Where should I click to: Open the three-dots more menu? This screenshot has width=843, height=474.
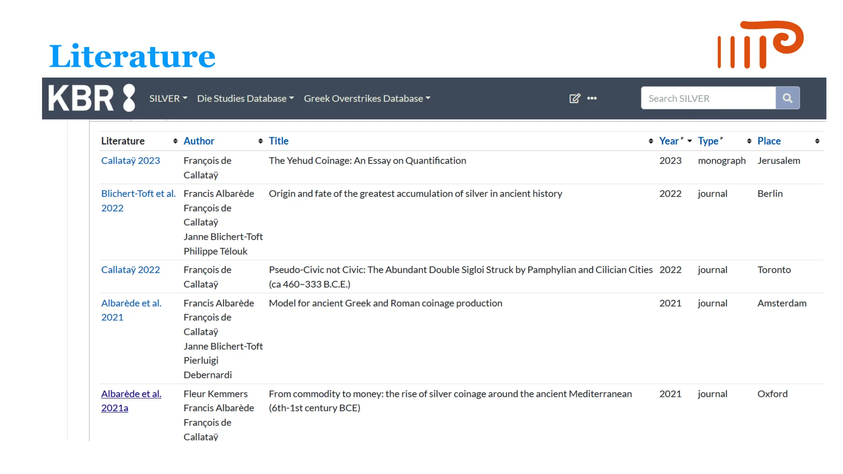click(x=592, y=98)
